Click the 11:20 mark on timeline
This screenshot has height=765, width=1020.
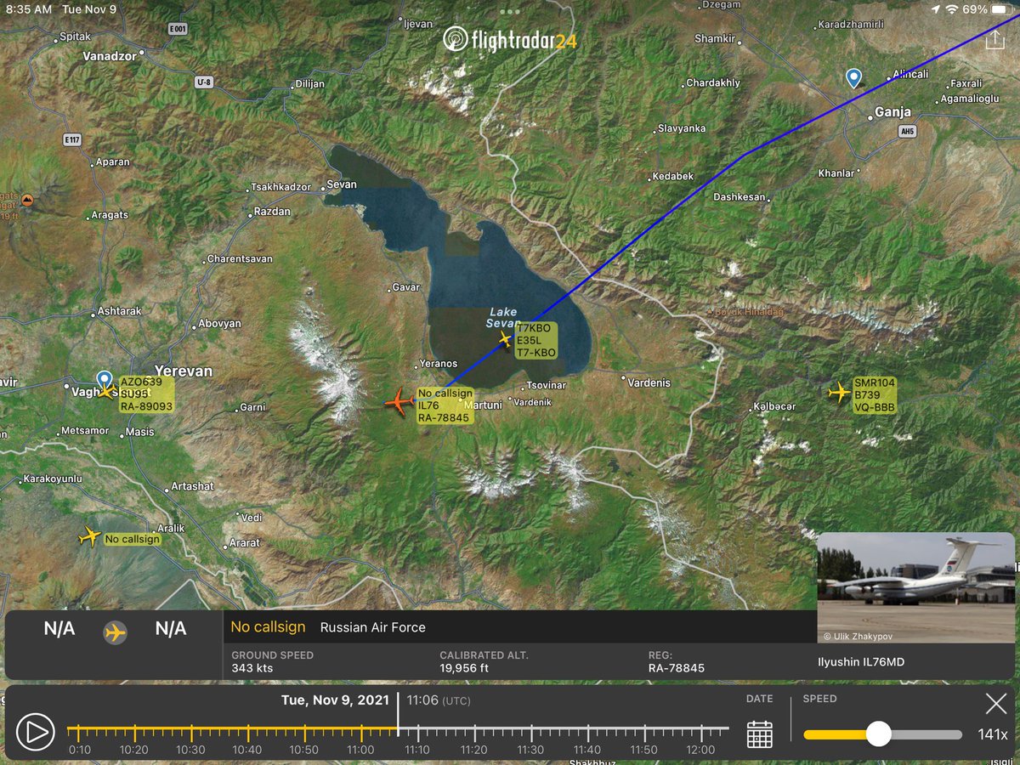click(473, 750)
